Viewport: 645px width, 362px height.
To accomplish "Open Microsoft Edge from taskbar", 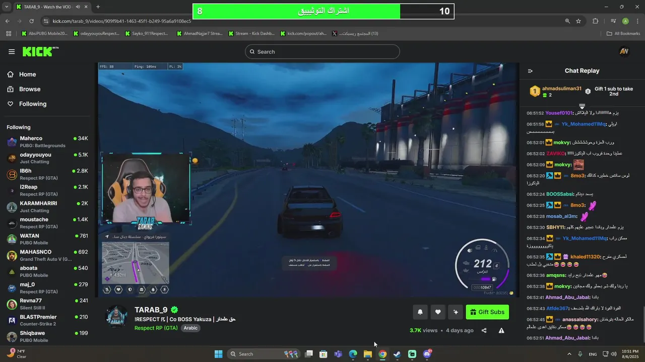I will [x=353, y=354].
